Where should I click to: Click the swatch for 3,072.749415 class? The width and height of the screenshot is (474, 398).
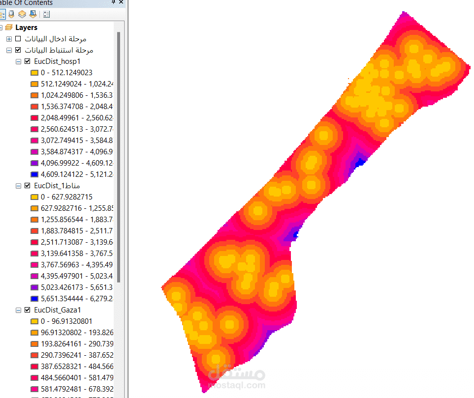click(x=34, y=141)
